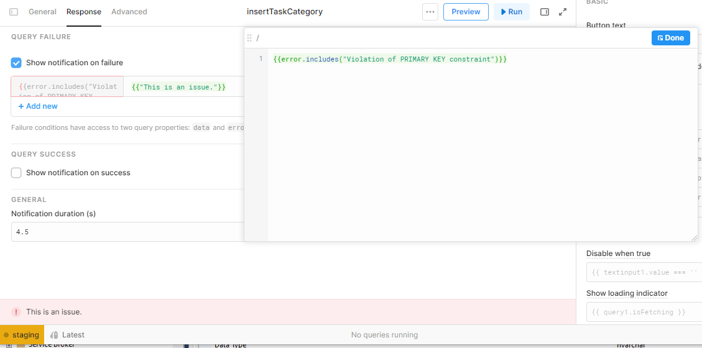Viewport: 702px width, 348px height.
Task: Click the No queries running status text
Action: 385,334
